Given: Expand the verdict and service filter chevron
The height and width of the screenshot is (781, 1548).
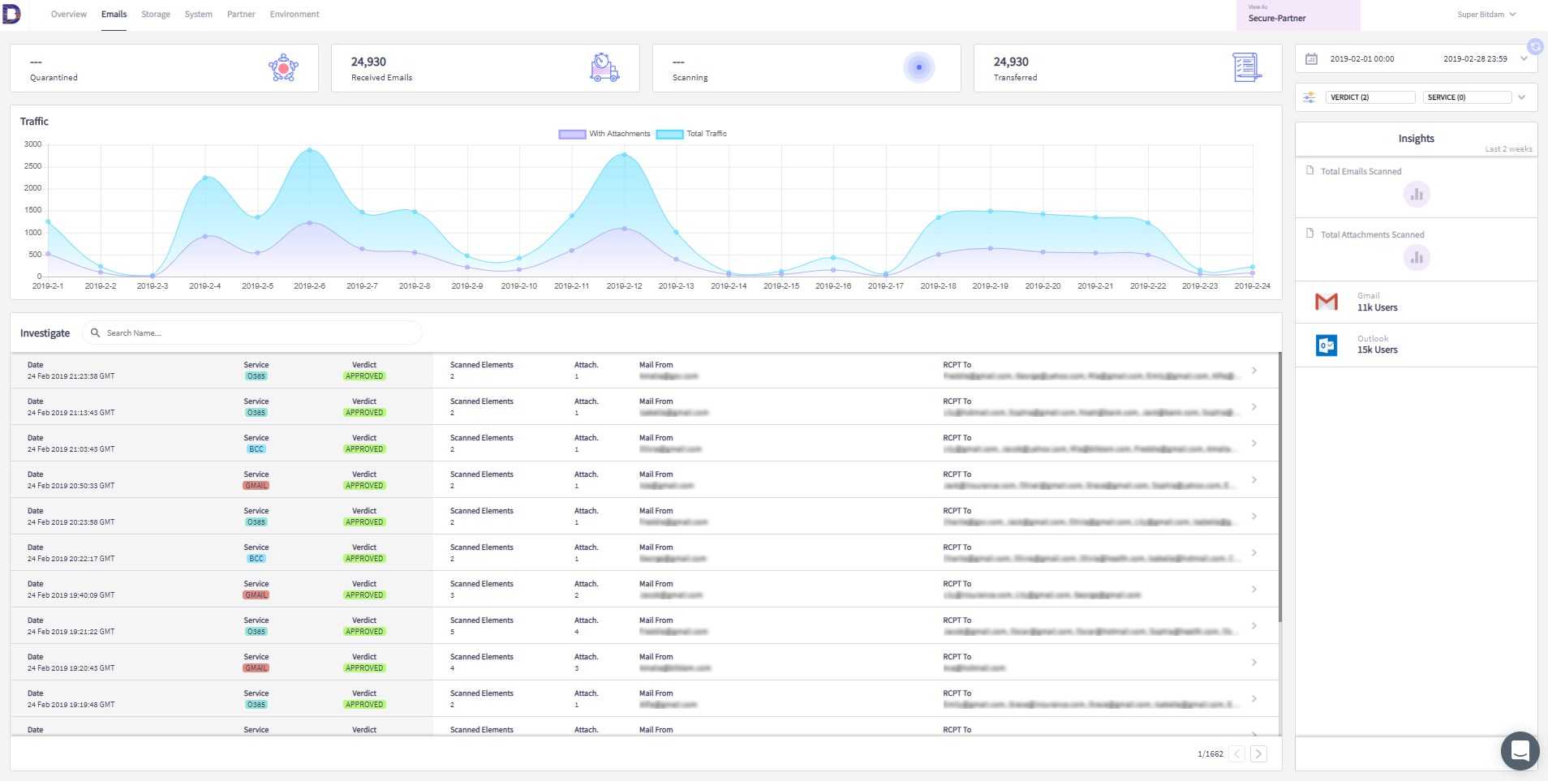Looking at the screenshot, I should (1522, 97).
